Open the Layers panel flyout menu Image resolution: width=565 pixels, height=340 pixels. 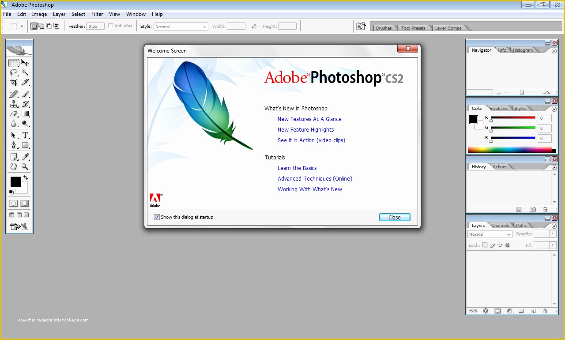click(554, 227)
